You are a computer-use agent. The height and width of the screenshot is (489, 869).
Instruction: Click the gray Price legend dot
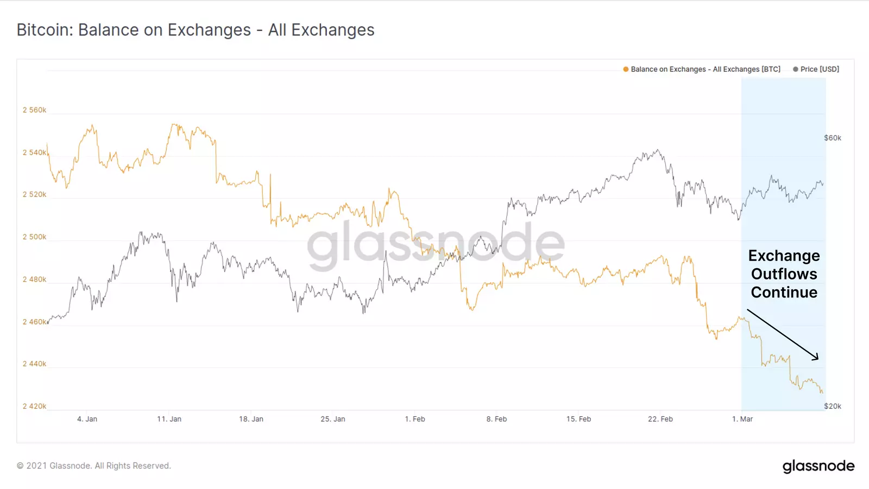point(796,69)
